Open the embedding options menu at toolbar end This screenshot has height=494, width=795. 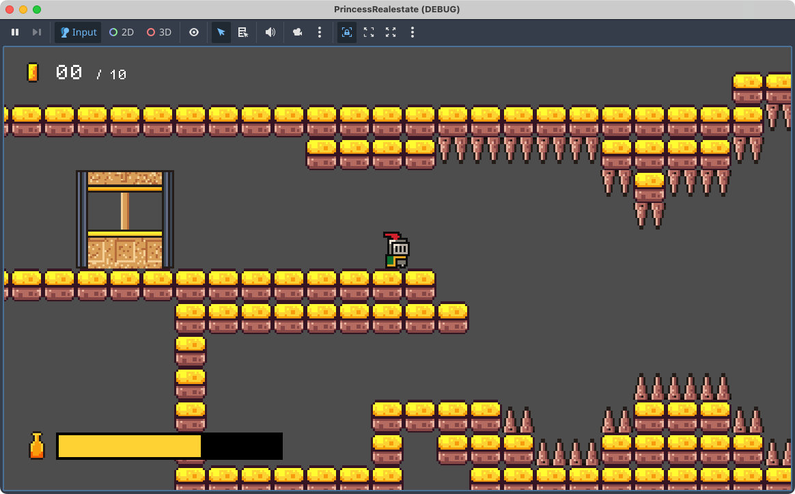point(413,32)
